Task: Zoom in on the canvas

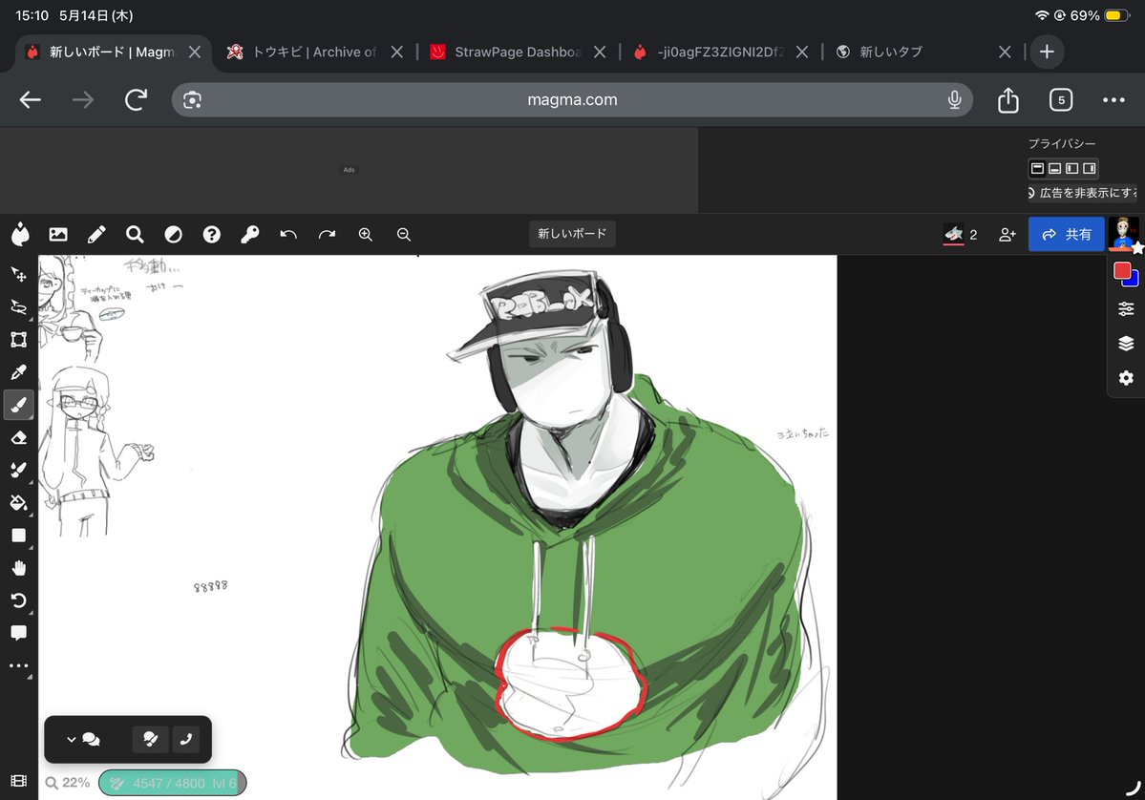Action: pyautogui.click(x=365, y=234)
